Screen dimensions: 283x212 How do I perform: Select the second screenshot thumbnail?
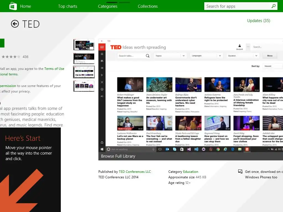click(x=84, y=58)
